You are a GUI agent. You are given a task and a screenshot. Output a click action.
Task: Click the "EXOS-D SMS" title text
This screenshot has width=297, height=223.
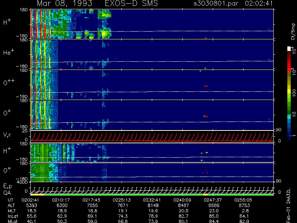point(131,3)
